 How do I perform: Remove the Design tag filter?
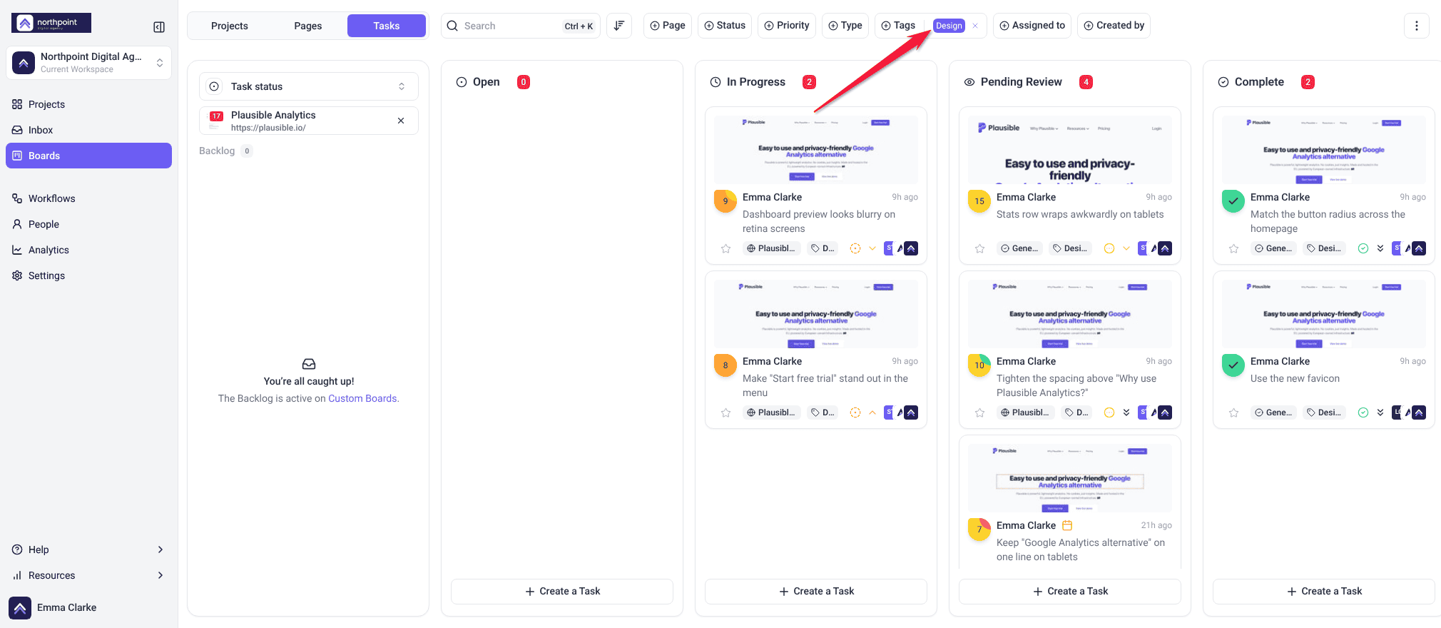(975, 26)
